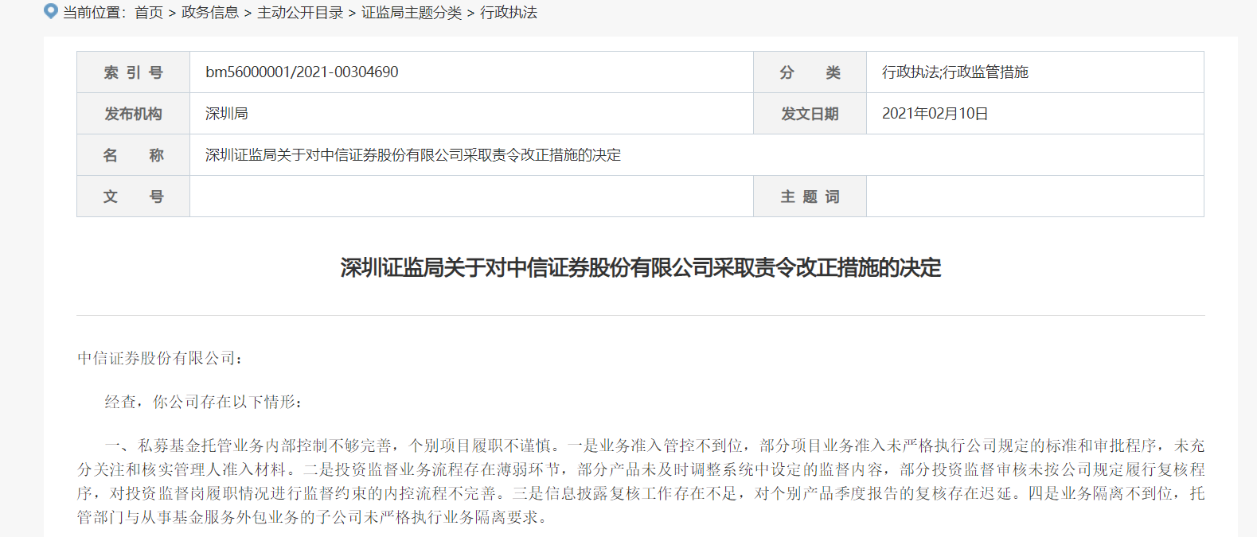Click the 主题词 header cell
This screenshot has height=537, width=1257.
[x=810, y=197]
